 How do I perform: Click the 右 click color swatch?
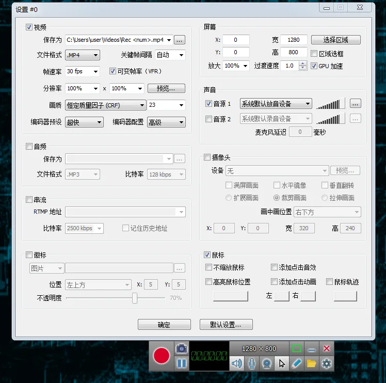pyautogui.click(x=308, y=296)
